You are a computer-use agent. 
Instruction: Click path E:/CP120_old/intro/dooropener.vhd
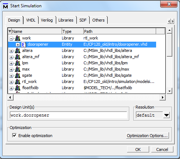[115, 44]
